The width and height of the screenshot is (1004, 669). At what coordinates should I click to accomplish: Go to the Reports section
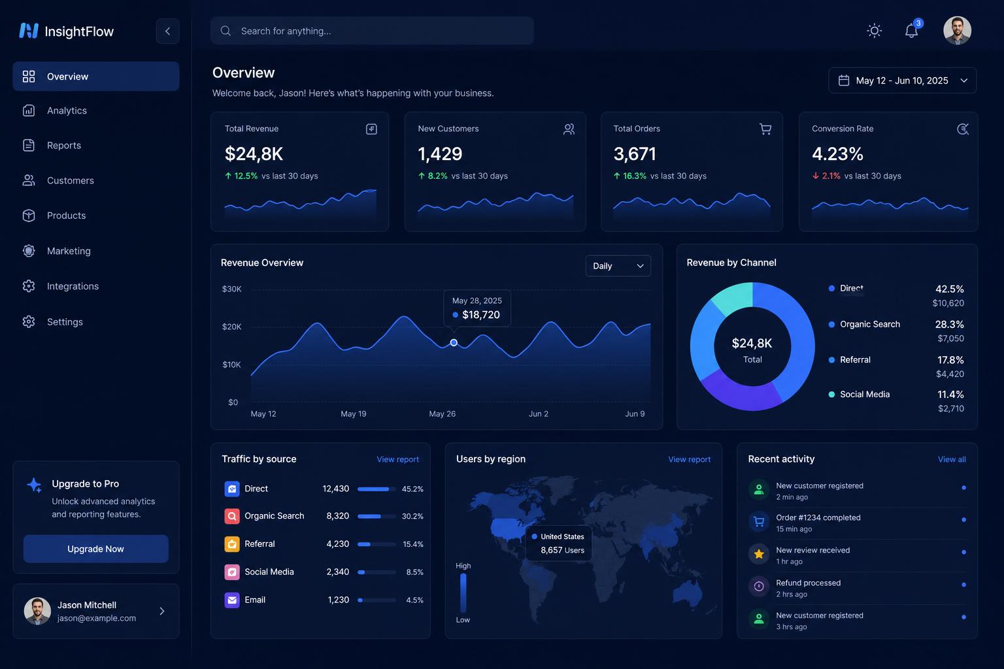tap(95, 145)
